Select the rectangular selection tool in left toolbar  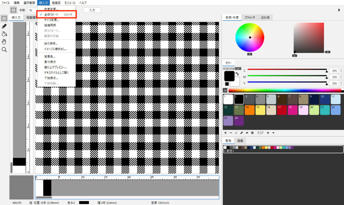4,18
